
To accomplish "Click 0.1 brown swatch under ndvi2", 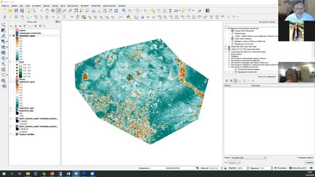I will (x=17, y=38).
